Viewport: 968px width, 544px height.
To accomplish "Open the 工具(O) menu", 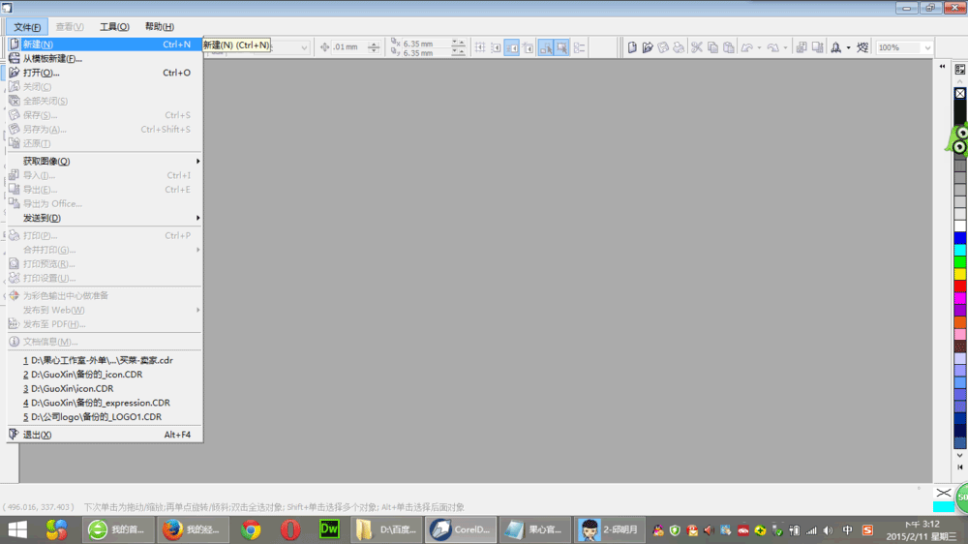I will click(x=114, y=26).
